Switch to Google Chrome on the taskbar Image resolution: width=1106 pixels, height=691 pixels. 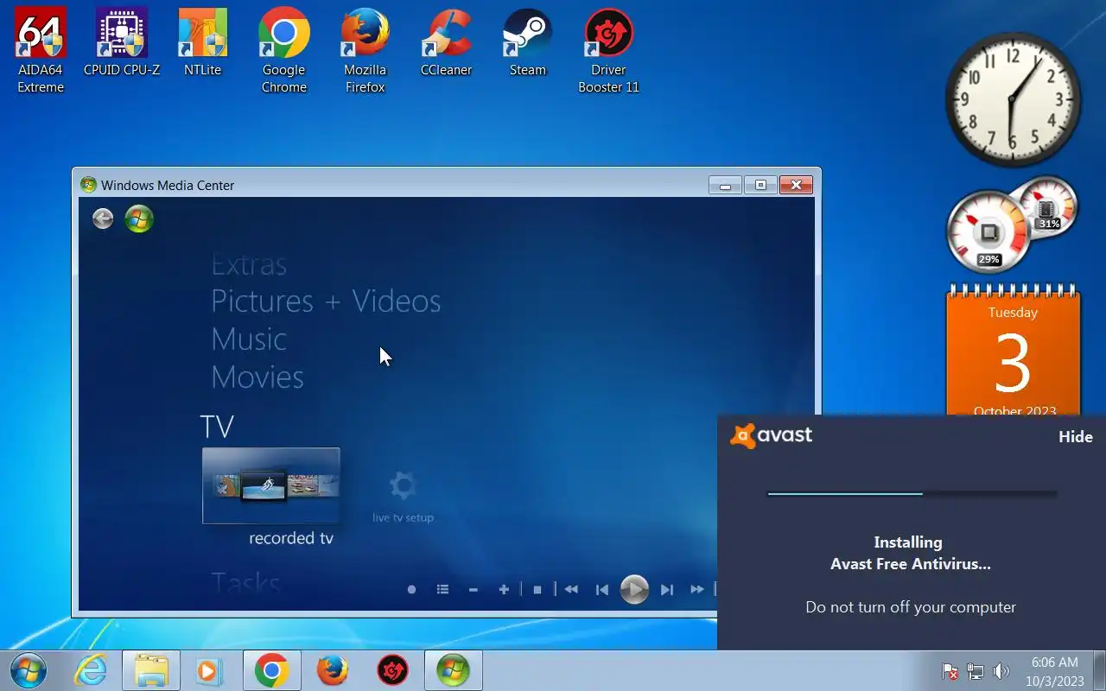[x=271, y=670]
